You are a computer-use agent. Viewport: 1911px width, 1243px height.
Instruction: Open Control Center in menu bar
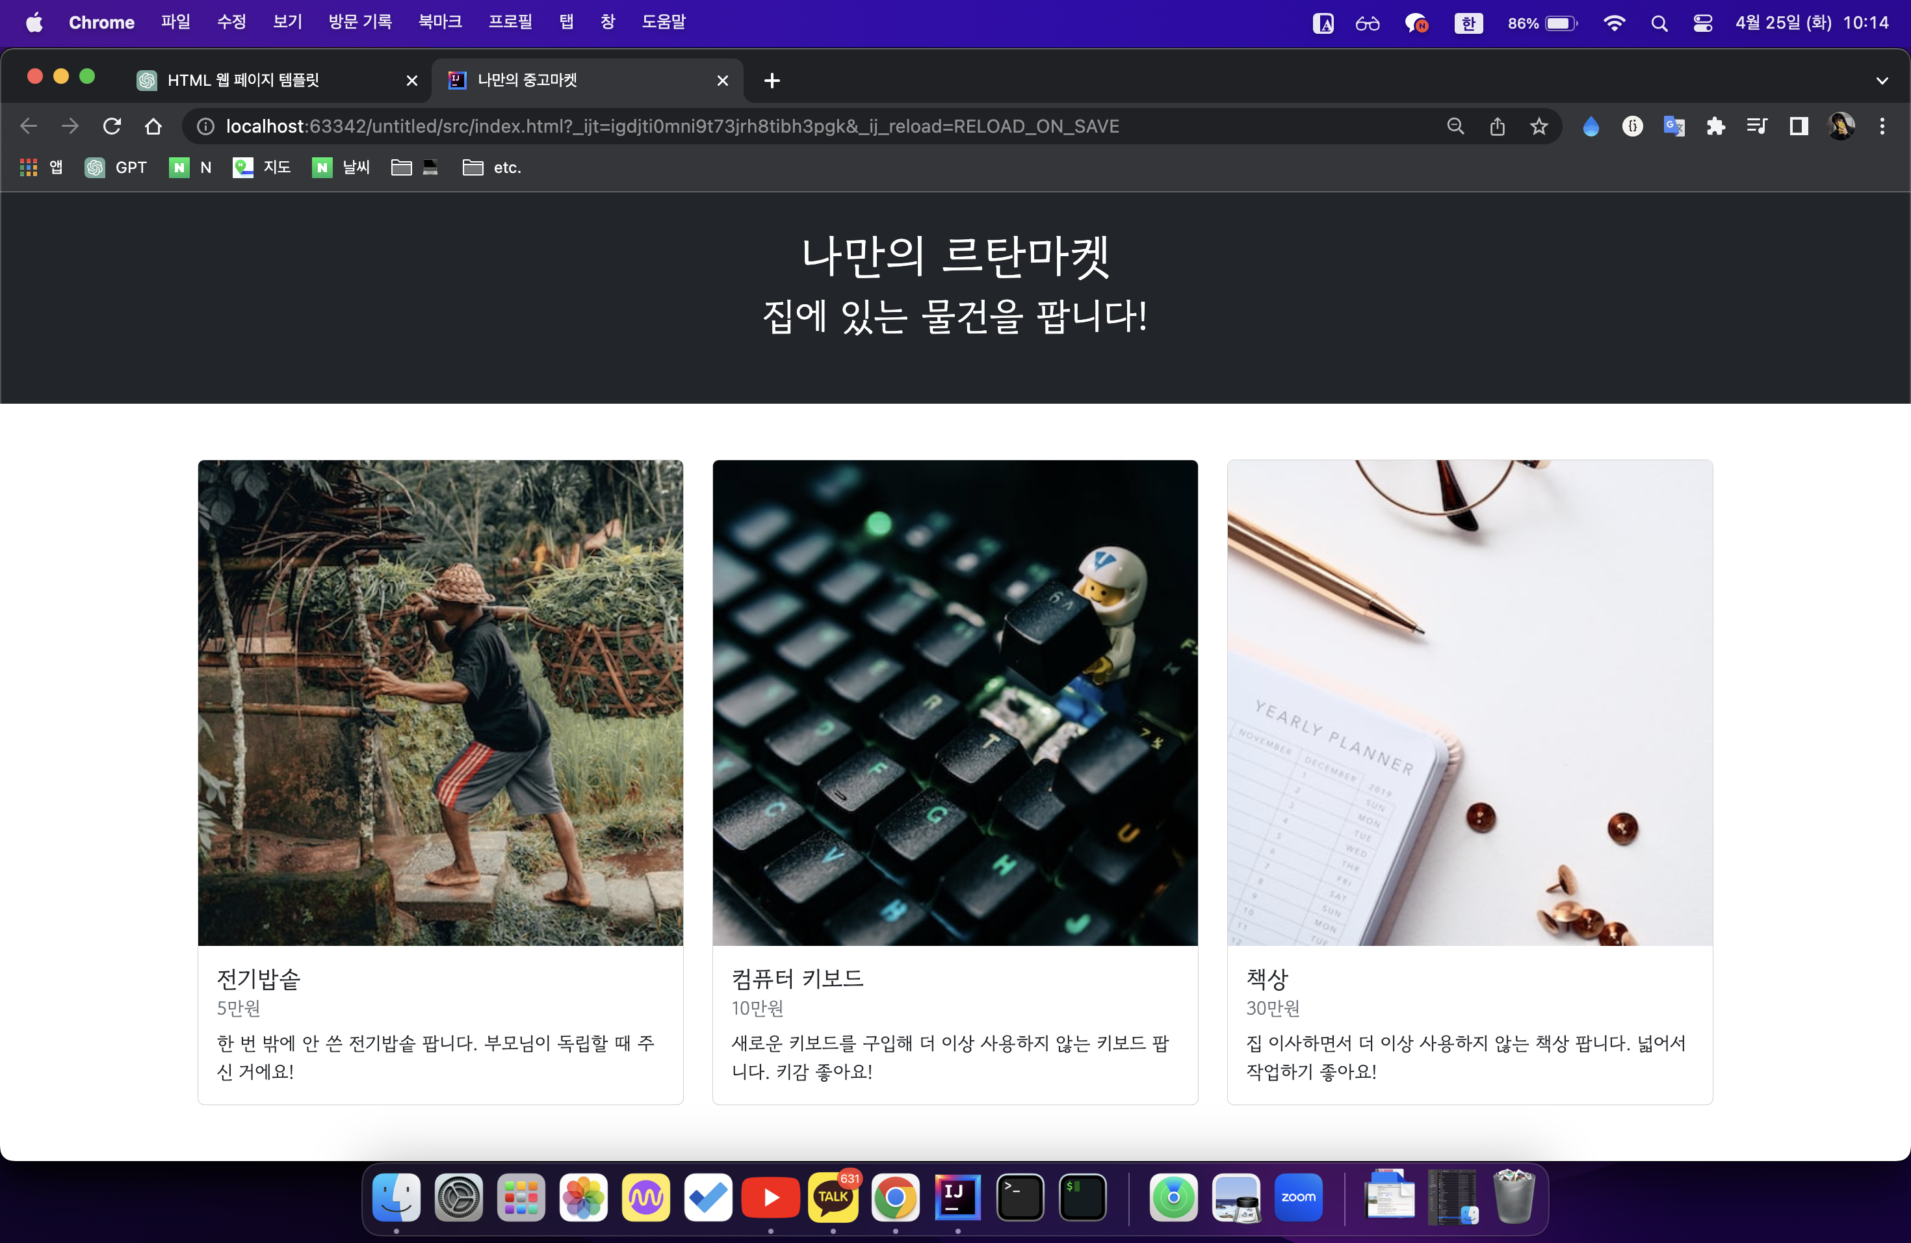1702,23
